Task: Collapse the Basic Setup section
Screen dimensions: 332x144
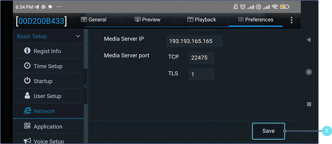Action: [78, 36]
